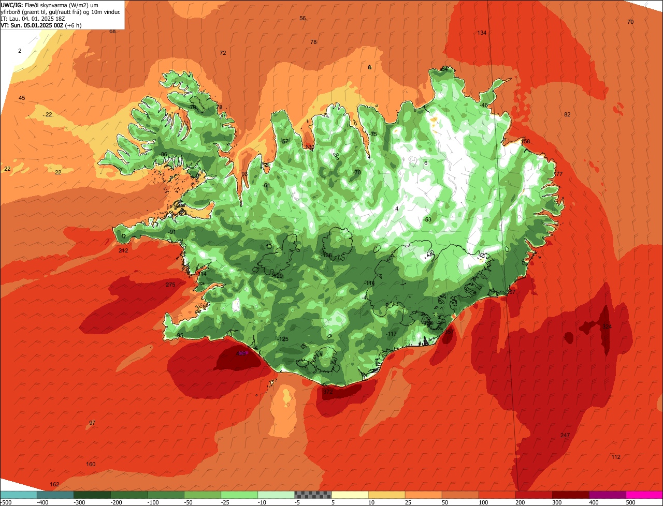Click the red-orange 100 to 200 legend swatch
This screenshot has width=663, height=506.
(x=497, y=495)
